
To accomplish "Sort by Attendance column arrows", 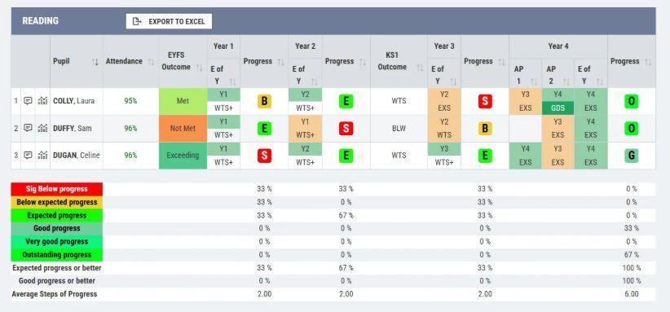I will coord(151,62).
